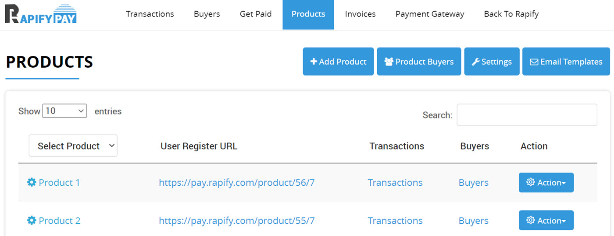The height and width of the screenshot is (236, 614).
Task: Open the Action dropdown for Product 1
Action: click(546, 183)
